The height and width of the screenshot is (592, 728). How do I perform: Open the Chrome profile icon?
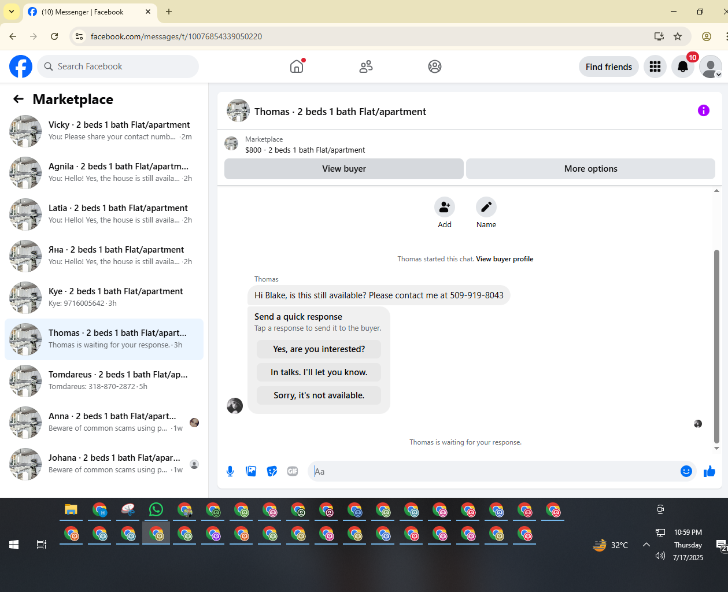click(707, 36)
